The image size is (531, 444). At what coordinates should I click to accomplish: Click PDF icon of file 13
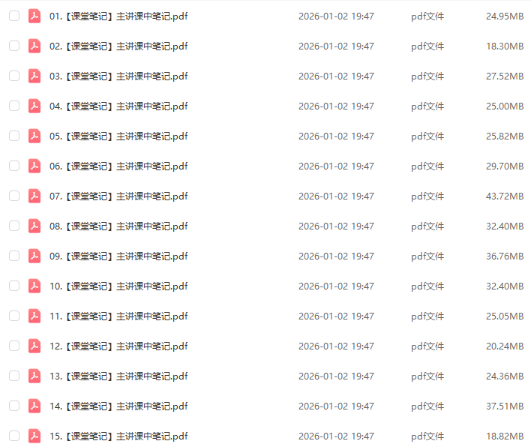34,376
